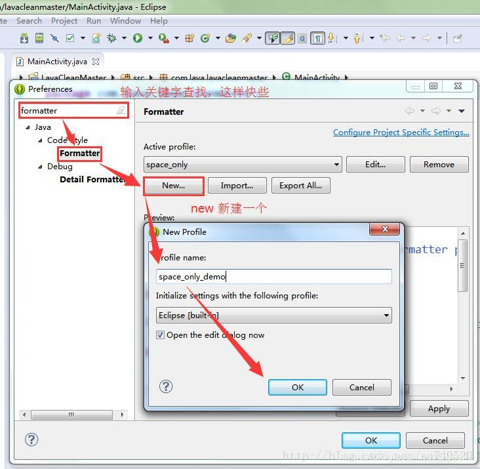Collapse the Java tree node
480x469 pixels.
28,127
